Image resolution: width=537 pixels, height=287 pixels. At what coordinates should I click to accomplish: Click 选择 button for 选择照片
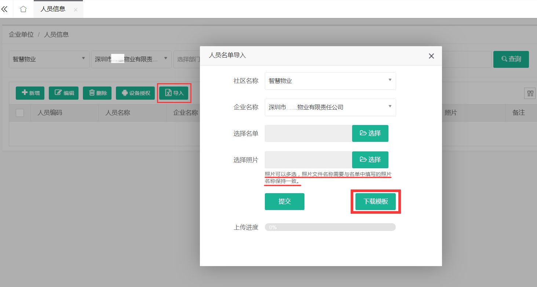[x=370, y=160]
